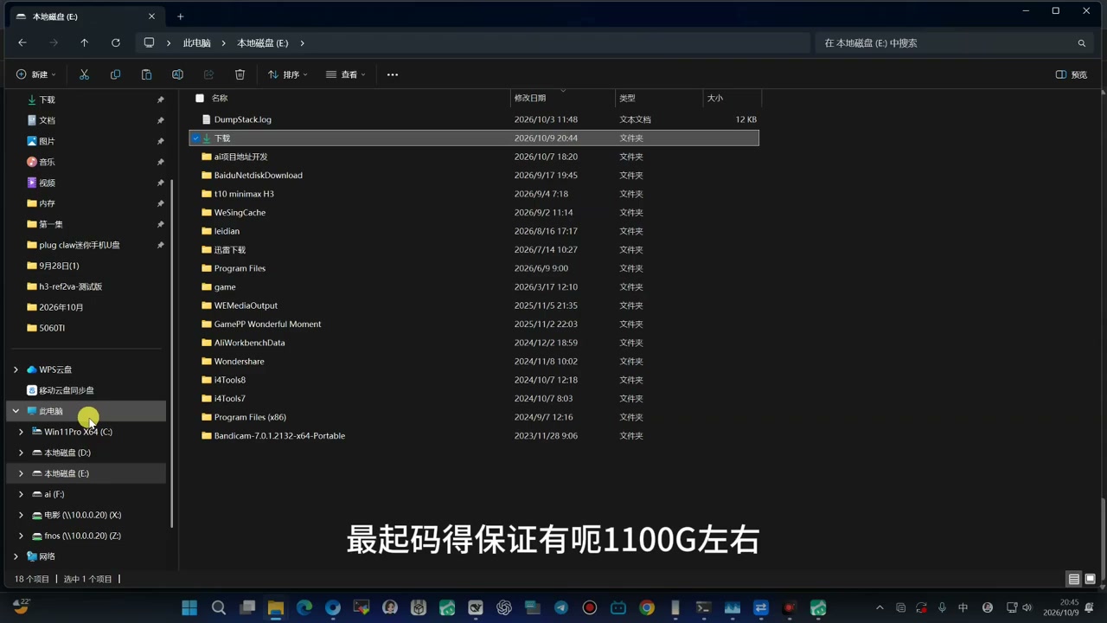Refresh the current folder view
The width and height of the screenshot is (1107, 623).
115,42
